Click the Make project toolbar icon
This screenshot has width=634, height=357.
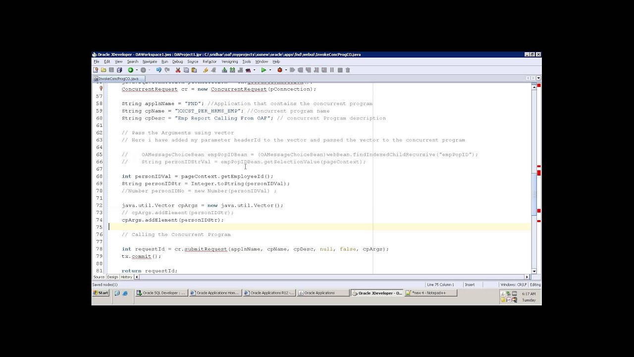224,70
